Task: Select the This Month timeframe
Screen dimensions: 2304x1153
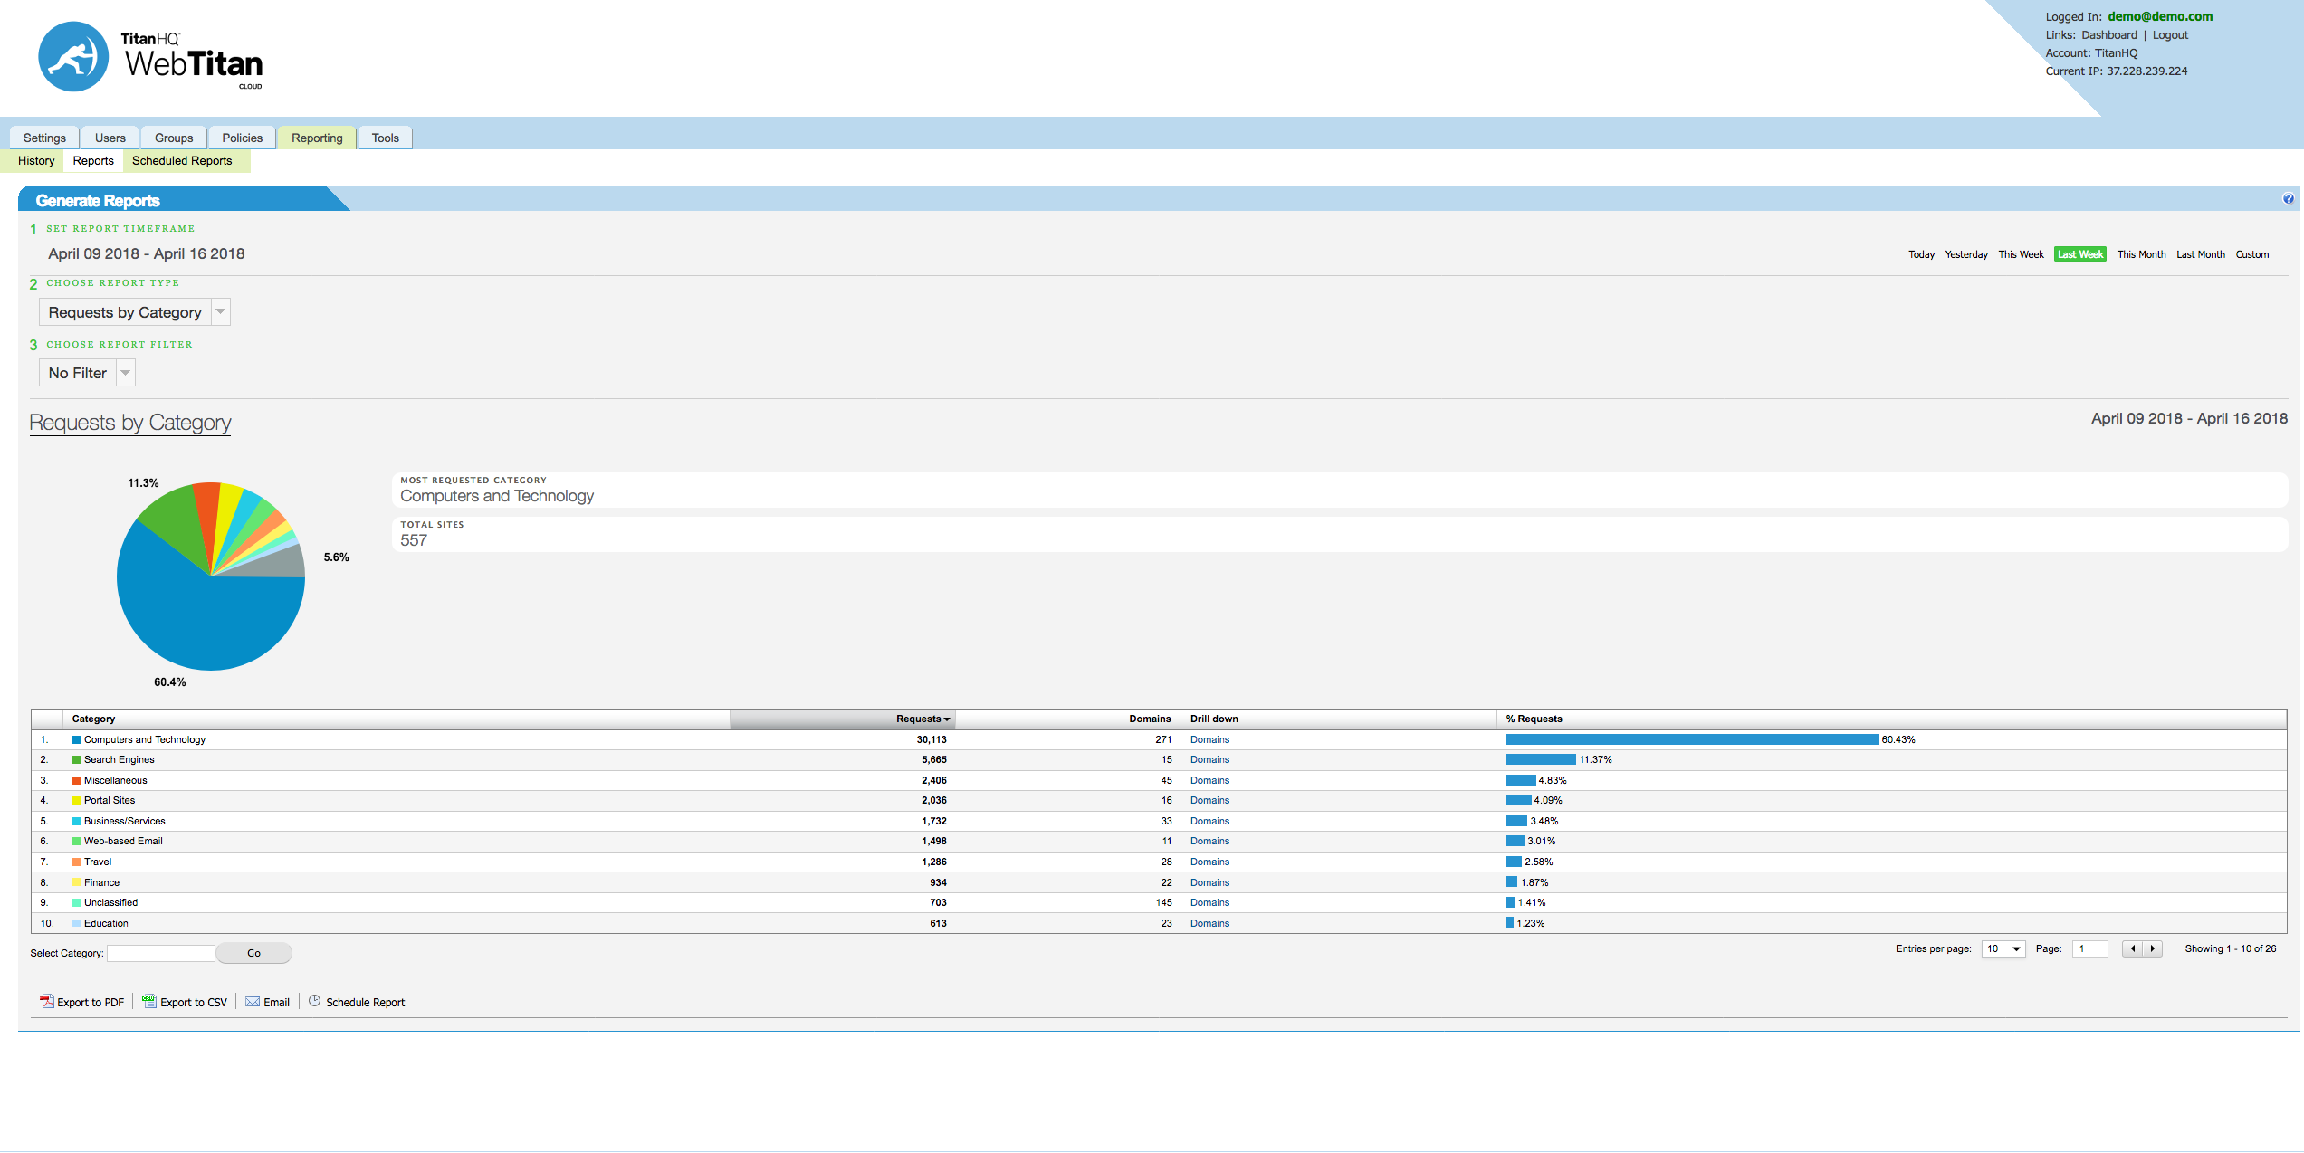Action: [x=2141, y=254]
